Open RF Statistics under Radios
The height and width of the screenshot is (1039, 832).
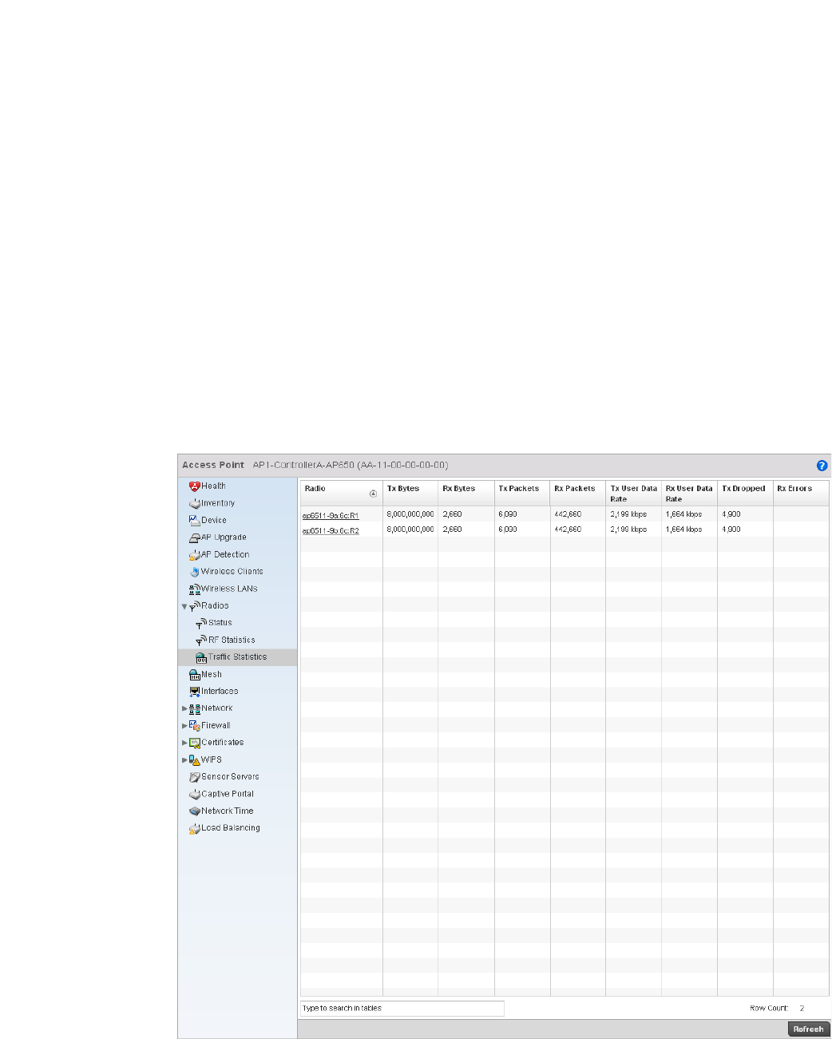232,640
